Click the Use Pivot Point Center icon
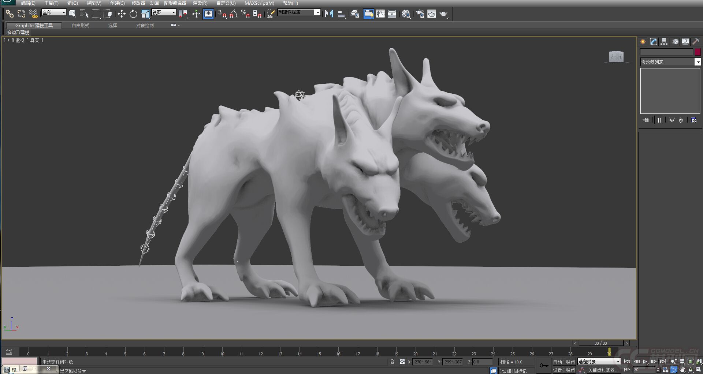Screen dimensions: 703x374 pos(183,14)
